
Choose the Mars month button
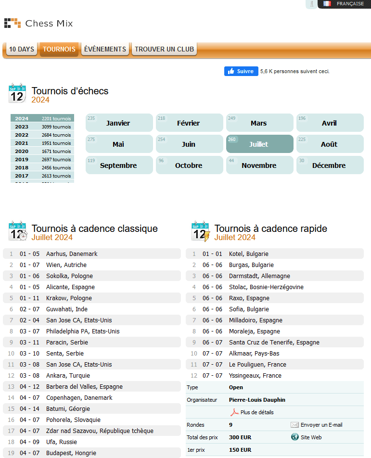[260, 123]
